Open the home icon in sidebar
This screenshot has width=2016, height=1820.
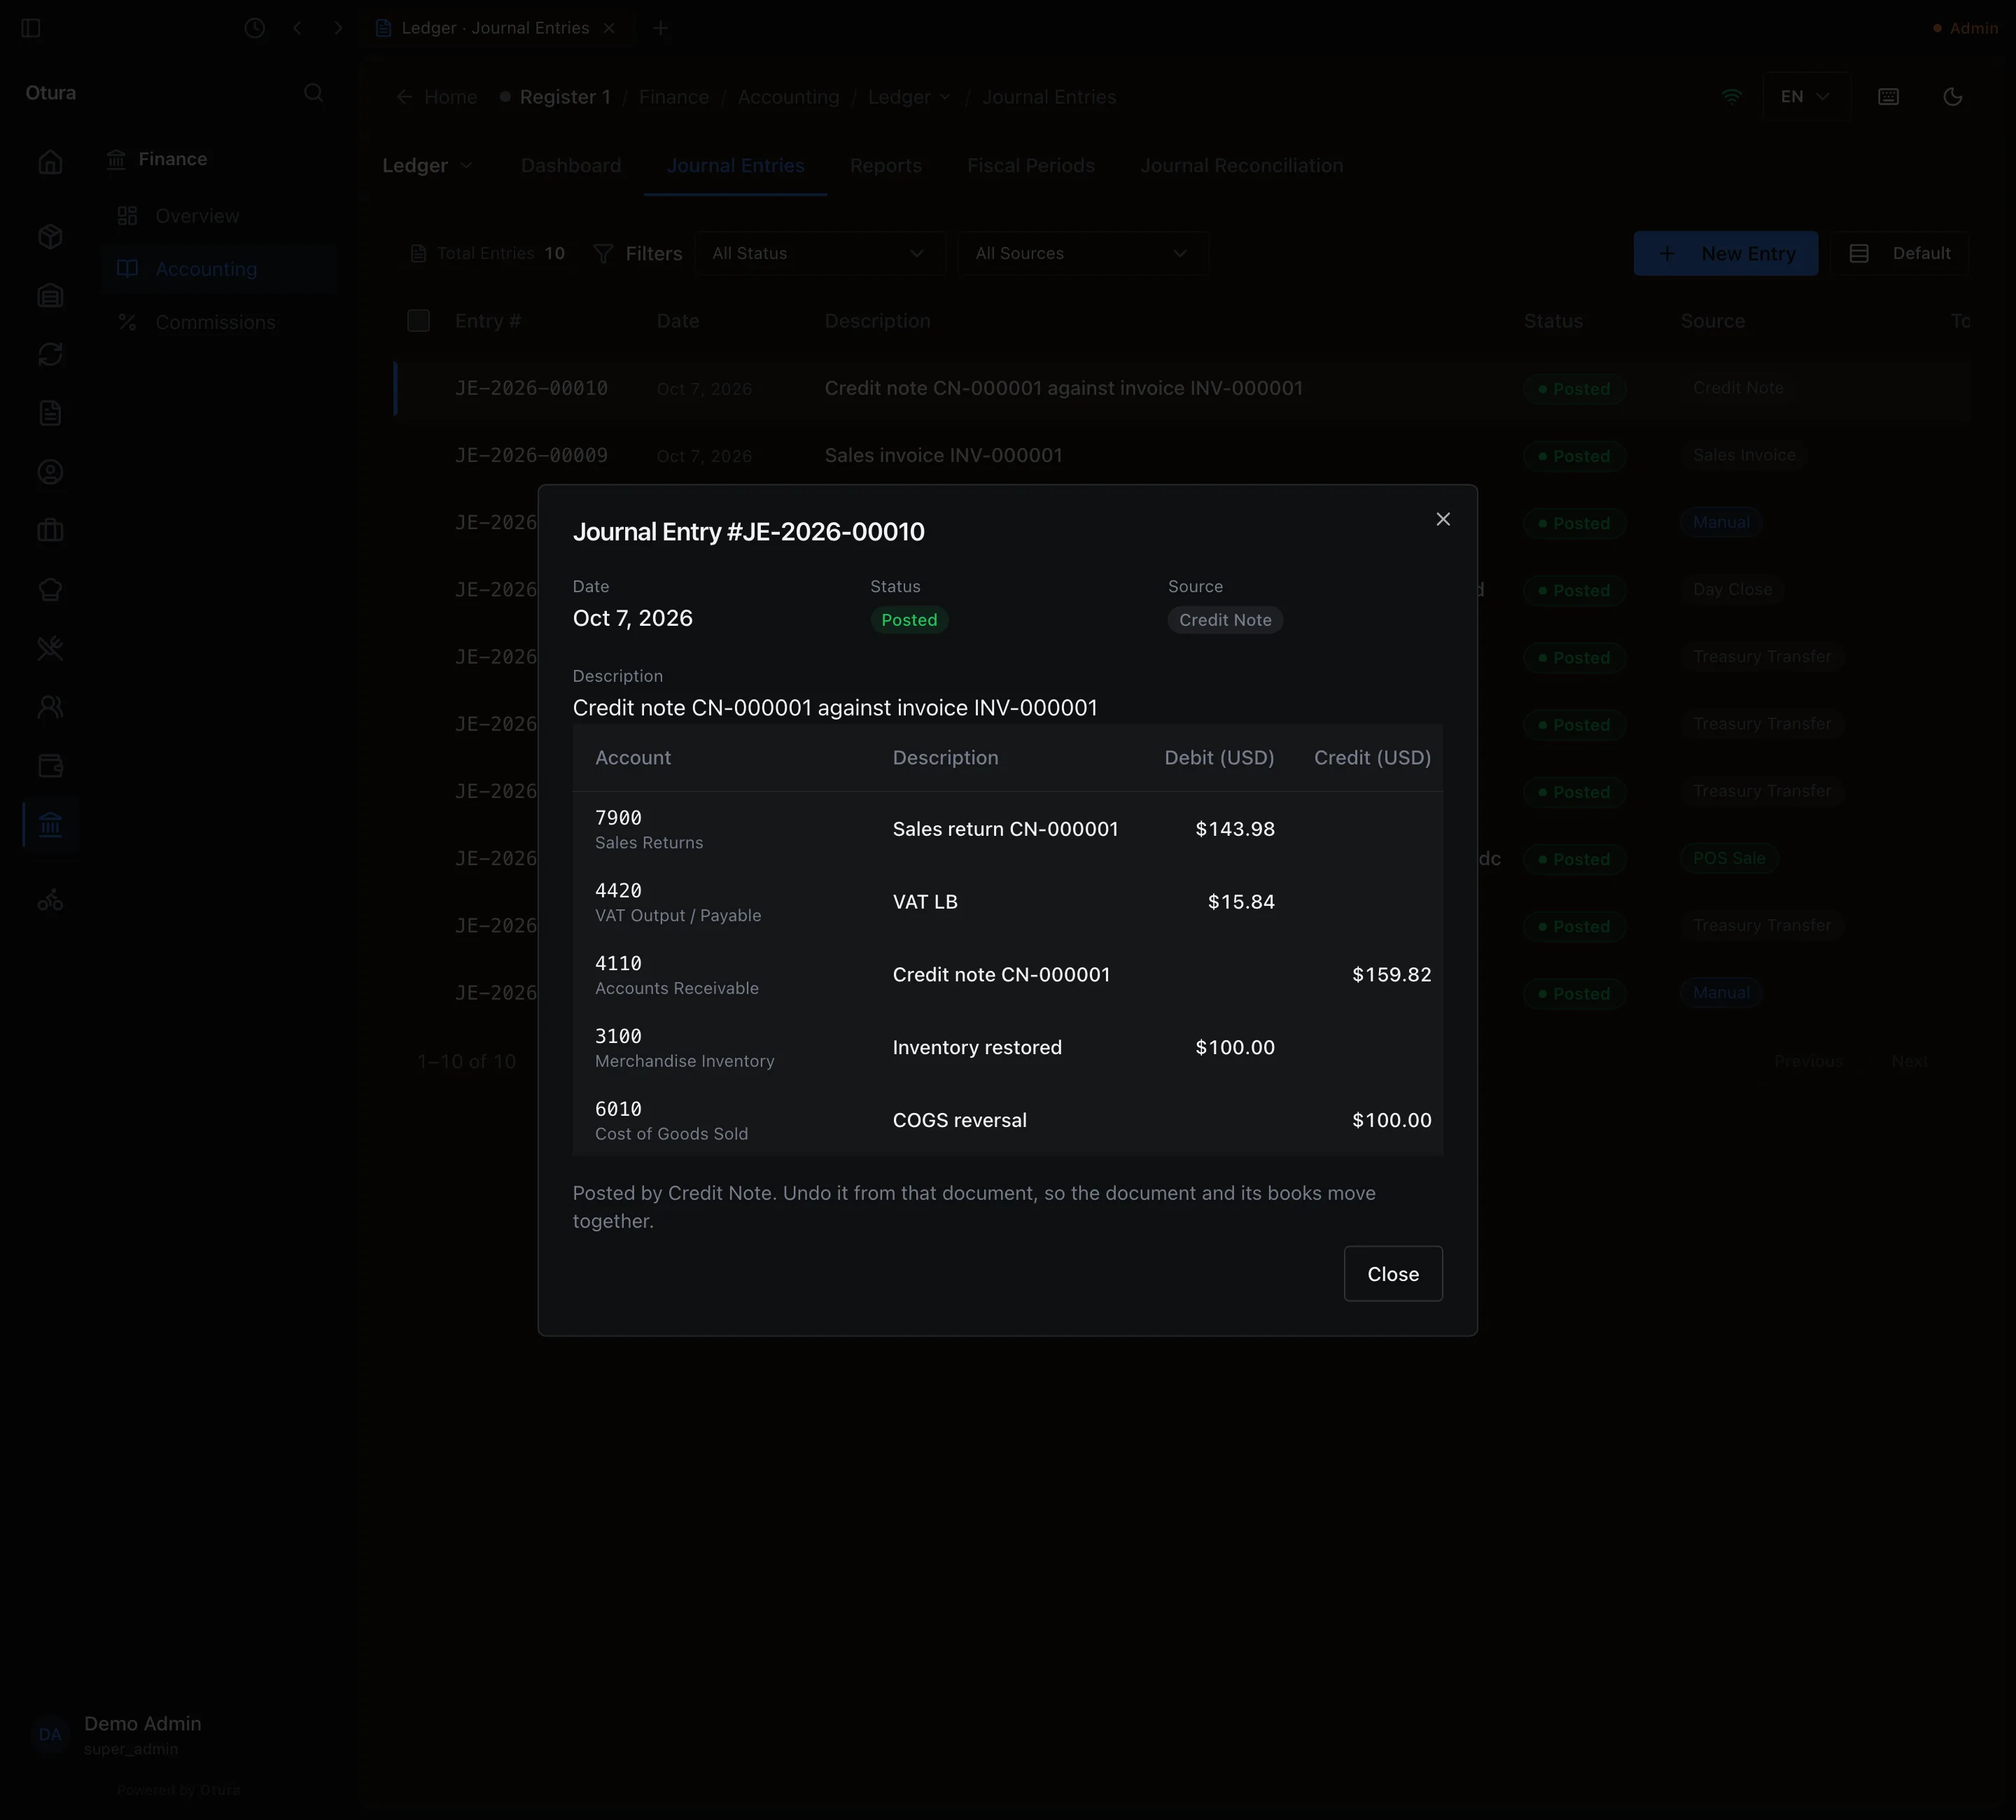pyautogui.click(x=50, y=162)
